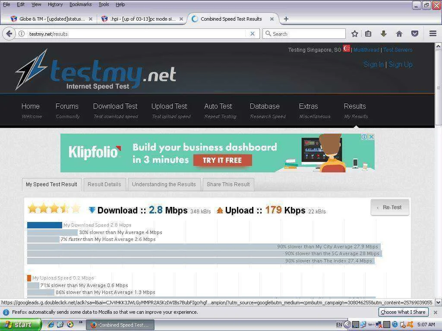442x331 pixels.
Task: Close the Klipfolio ad with X icon
Action: [372, 137]
